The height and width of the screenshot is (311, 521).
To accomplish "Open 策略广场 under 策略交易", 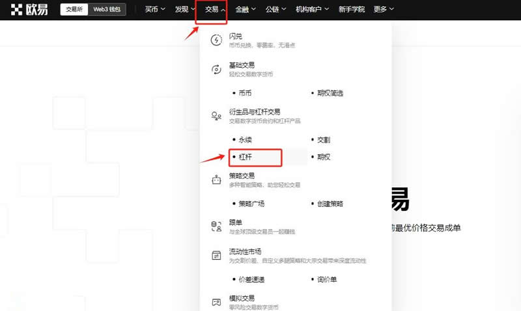I will point(251,204).
